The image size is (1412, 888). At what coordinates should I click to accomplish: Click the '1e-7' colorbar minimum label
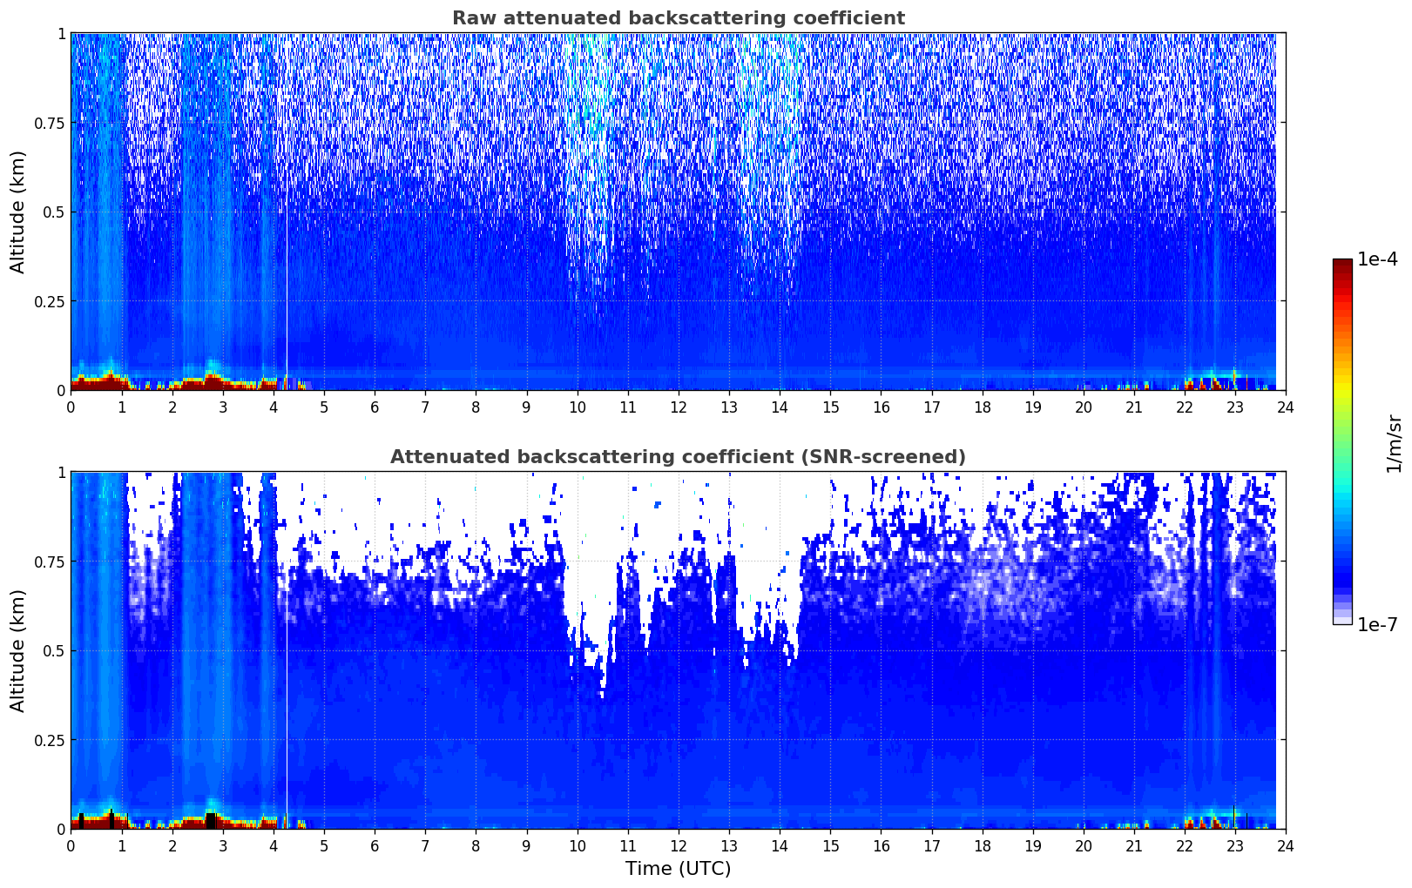click(x=1377, y=625)
